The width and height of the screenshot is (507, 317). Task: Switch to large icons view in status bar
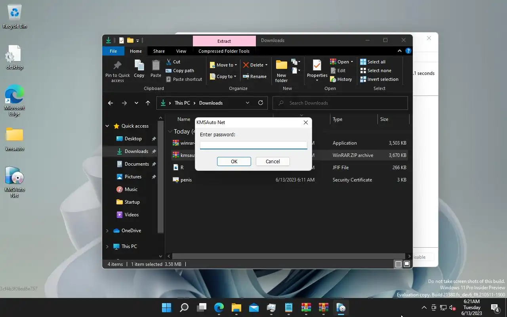406,264
